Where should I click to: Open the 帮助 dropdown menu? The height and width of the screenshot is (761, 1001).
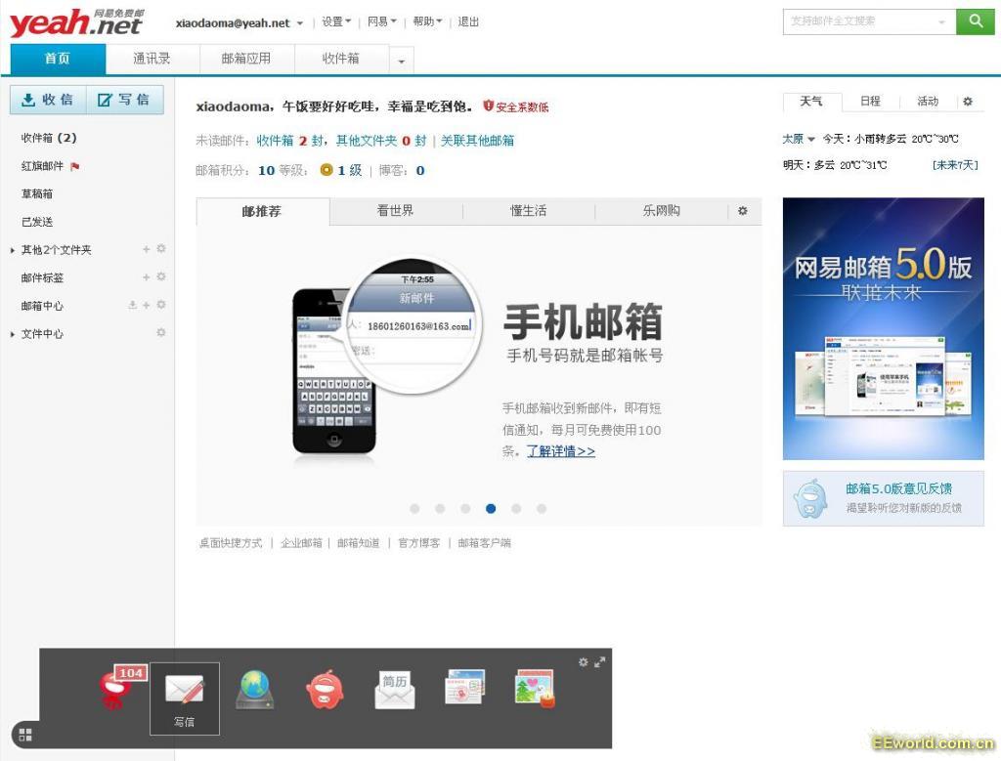click(x=427, y=21)
